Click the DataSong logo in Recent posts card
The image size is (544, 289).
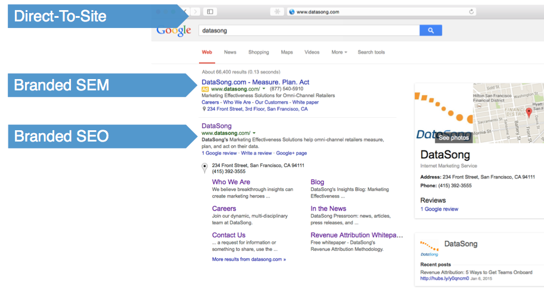click(x=430, y=249)
